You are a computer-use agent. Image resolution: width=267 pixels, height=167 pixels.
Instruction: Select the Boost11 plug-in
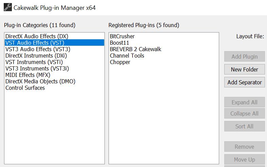click(119, 43)
